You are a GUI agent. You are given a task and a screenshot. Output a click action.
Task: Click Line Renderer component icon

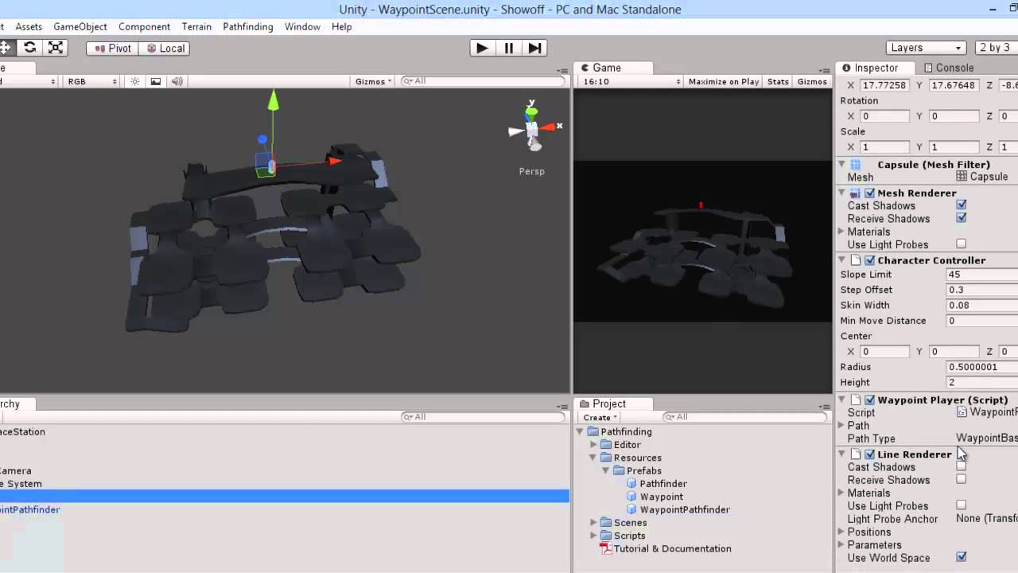[856, 454]
